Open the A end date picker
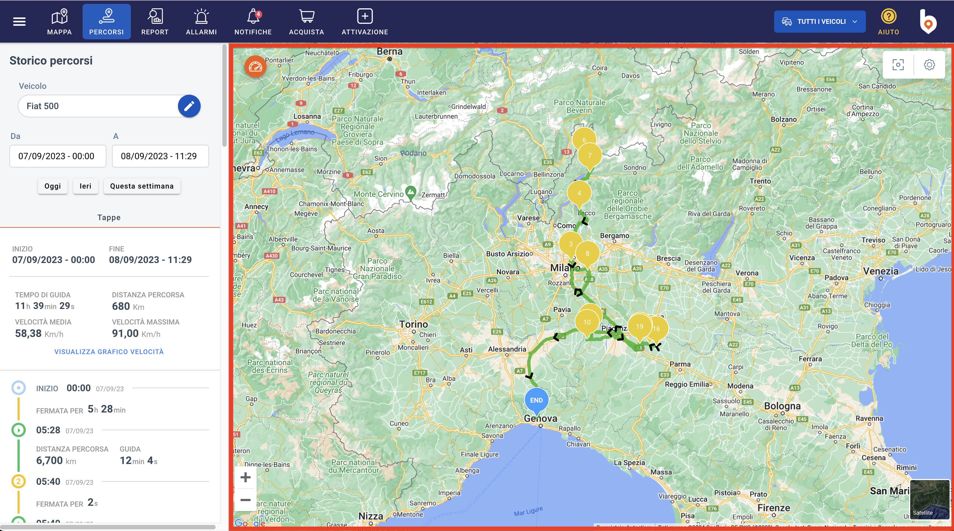The width and height of the screenshot is (954, 531). click(x=160, y=156)
